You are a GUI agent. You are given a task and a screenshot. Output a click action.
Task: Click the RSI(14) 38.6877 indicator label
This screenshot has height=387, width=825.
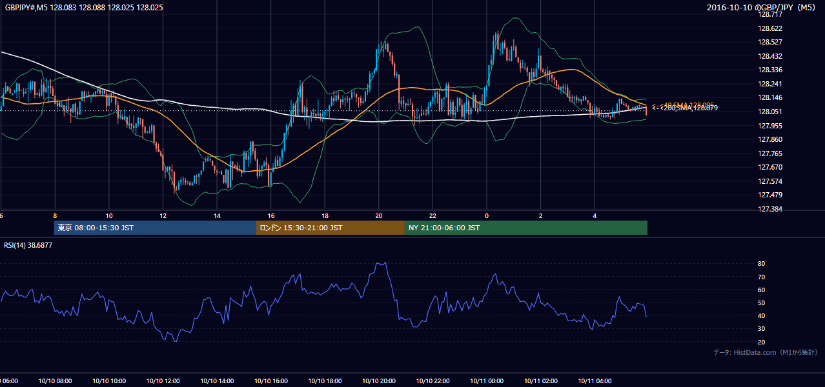[x=28, y=245]
